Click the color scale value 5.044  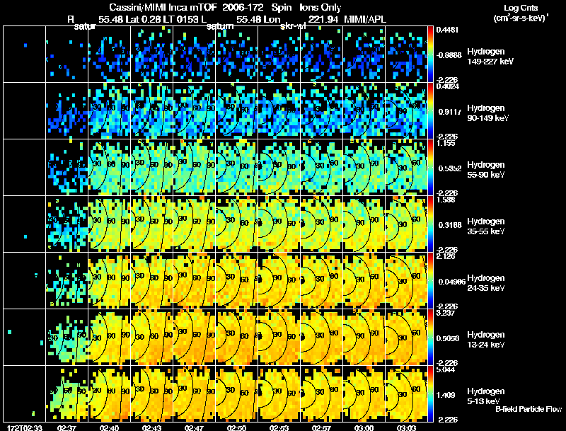(x=446, y=369)
